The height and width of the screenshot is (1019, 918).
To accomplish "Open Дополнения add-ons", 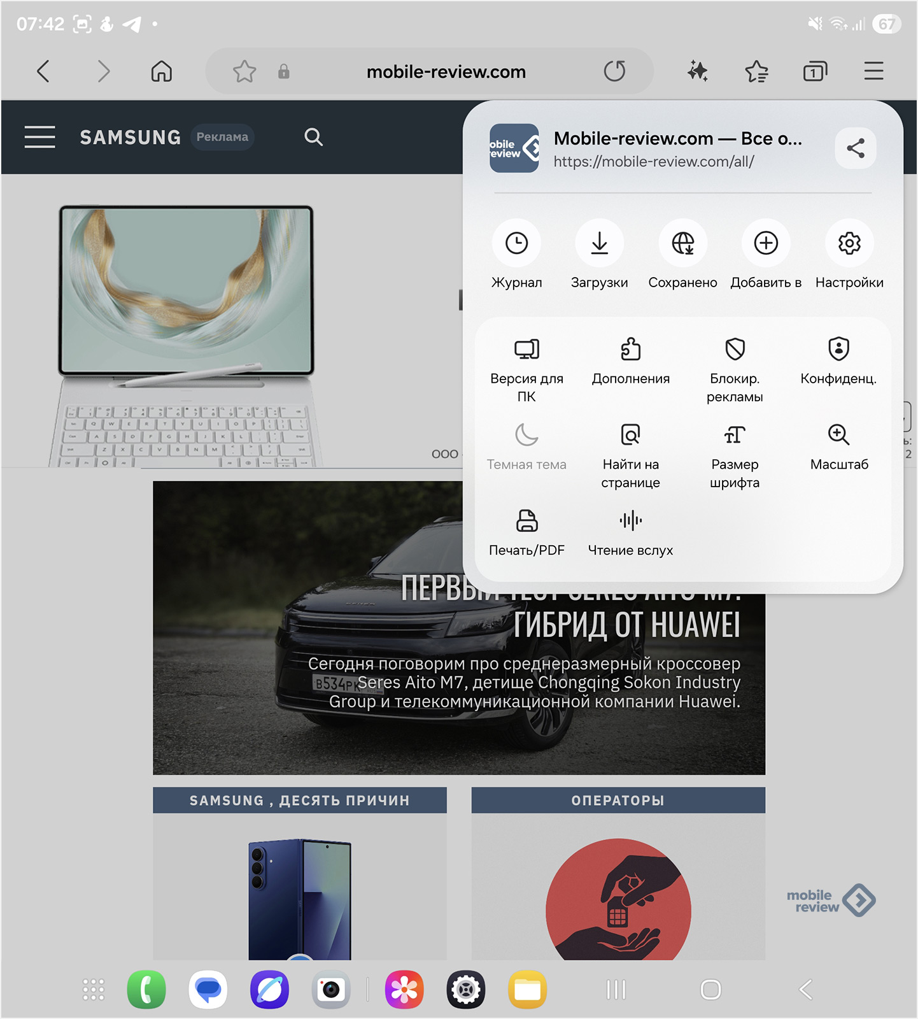I will click(631, 362).
